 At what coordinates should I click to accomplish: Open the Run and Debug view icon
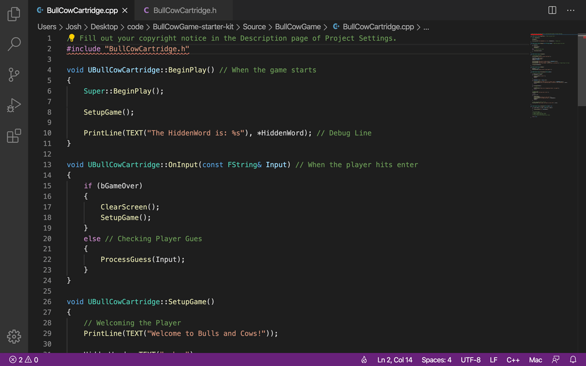coord(14,105)
